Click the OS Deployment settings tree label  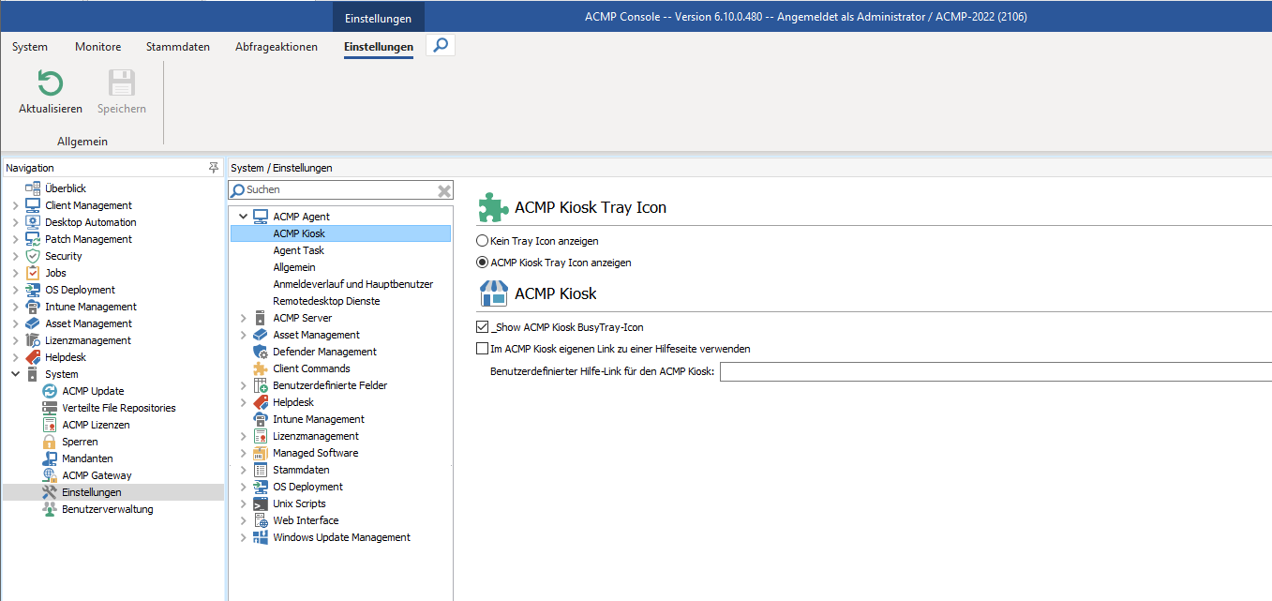(307, 487)
